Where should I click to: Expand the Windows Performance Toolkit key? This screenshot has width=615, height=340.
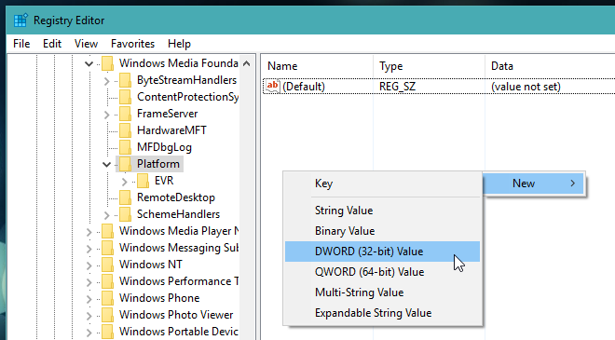point(89,282)
